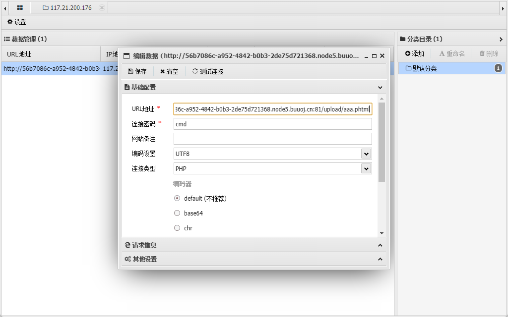Screen dimensions: 508x317
Task: Close the 117.21.200.176 tab
Action: click(x=102, y=7)
